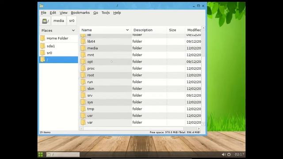Select the lib64 folder name
This screenshot has width=283, height=159.
click(91, 41)
